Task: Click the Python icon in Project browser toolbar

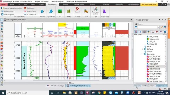Action: [148, 32]
